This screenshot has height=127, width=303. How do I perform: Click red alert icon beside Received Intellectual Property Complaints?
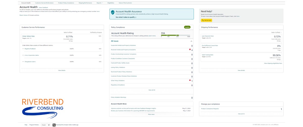pyautogui.click(x=190, y=49)
